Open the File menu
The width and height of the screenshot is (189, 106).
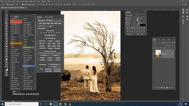[5, 1]
